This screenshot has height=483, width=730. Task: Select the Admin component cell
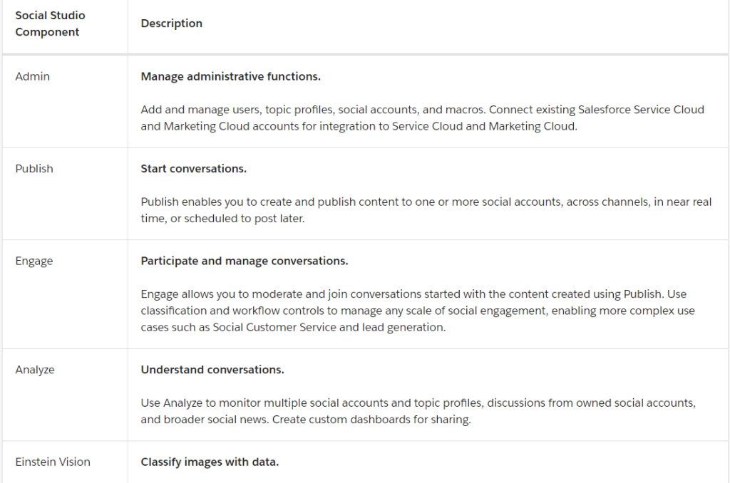(33, 76)
